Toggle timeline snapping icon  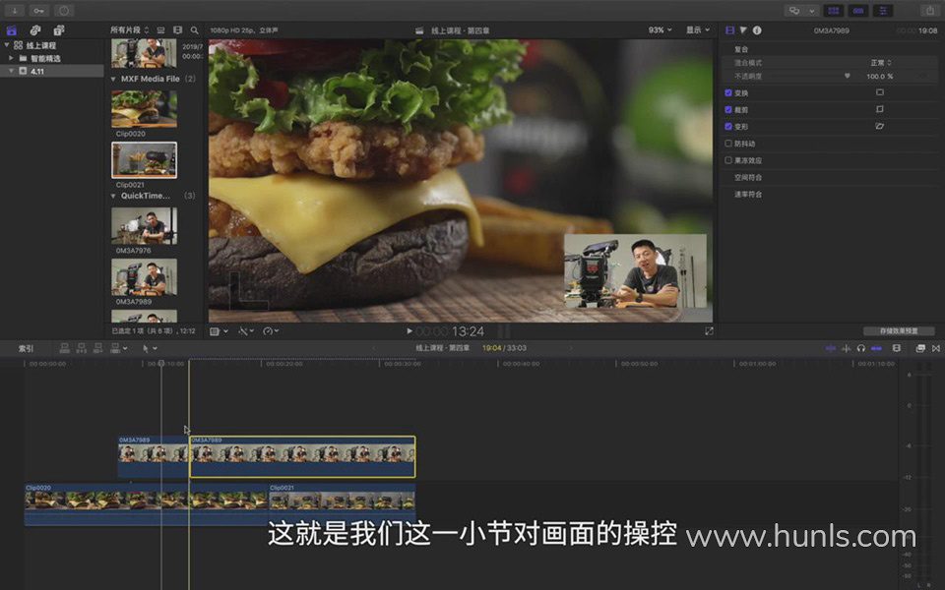click(x=876, y=348)
